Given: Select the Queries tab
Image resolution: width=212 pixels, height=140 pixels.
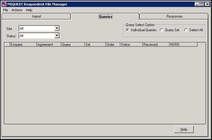Looking at the screenshot, I should (105, 17).
